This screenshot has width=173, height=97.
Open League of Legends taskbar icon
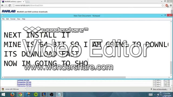pyautogui.click(x=44, y=95)
